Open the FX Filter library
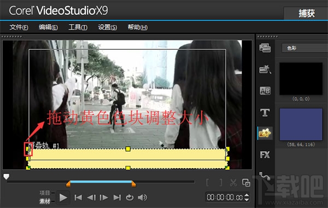 click(x=265, y=155)
